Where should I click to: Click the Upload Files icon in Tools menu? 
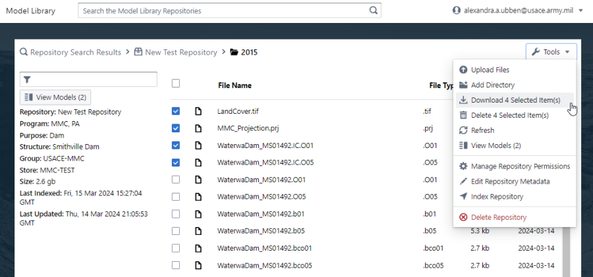[463, 70]
